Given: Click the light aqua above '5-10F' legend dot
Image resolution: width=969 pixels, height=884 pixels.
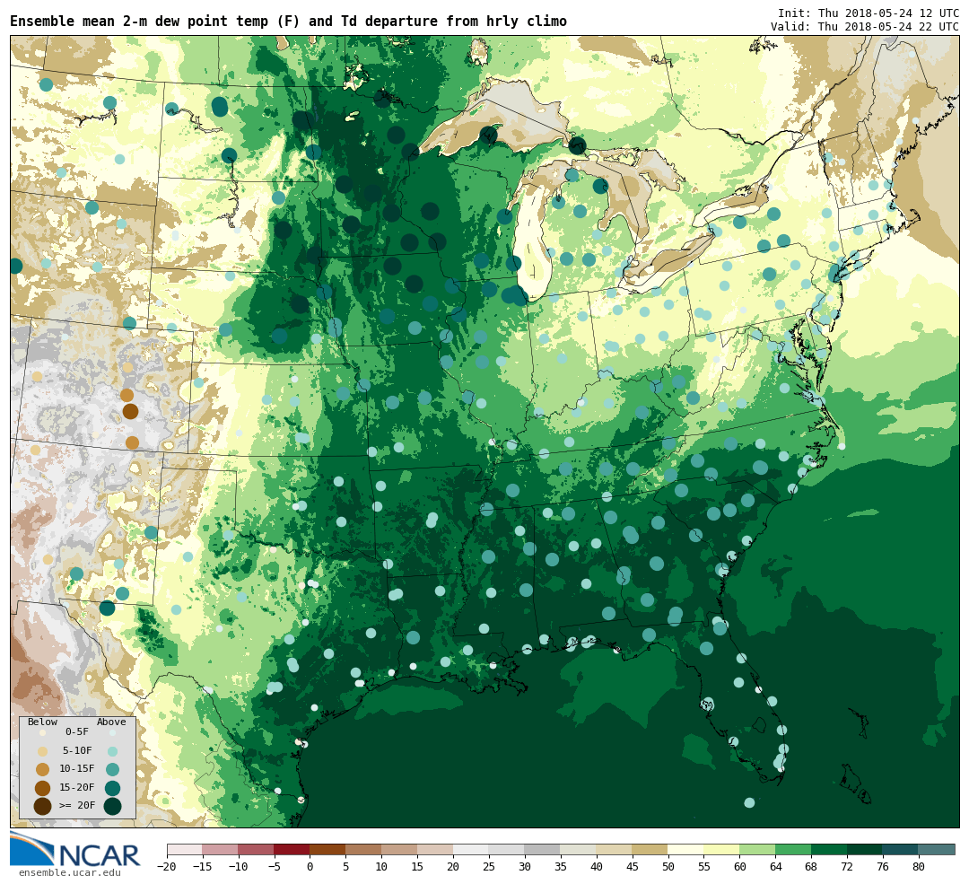Looking at the screenshot, I should pos(112,752).
